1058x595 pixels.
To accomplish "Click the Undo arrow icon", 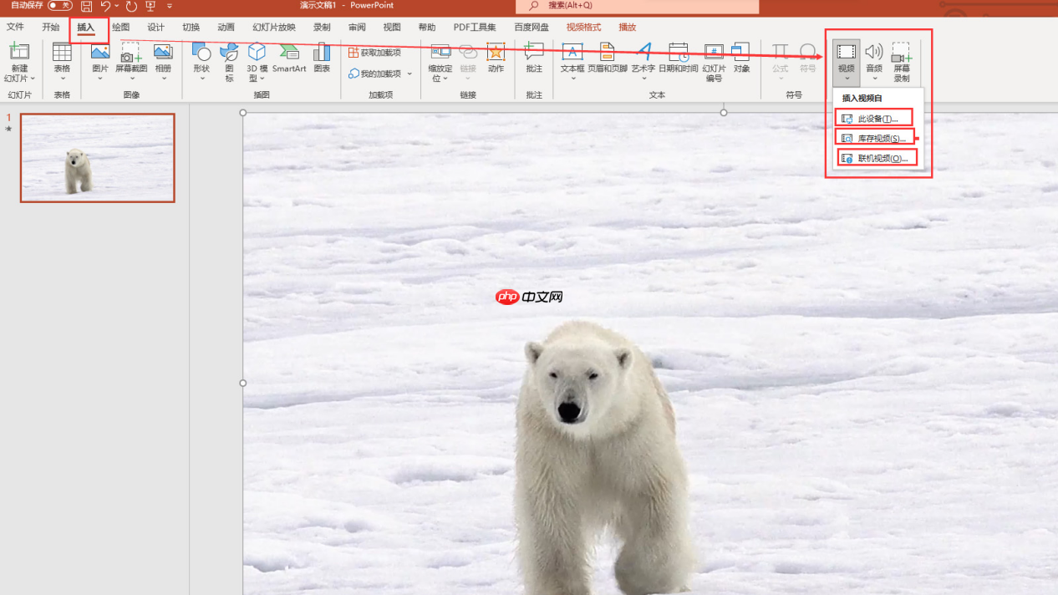I will click(x=106, y=6).
